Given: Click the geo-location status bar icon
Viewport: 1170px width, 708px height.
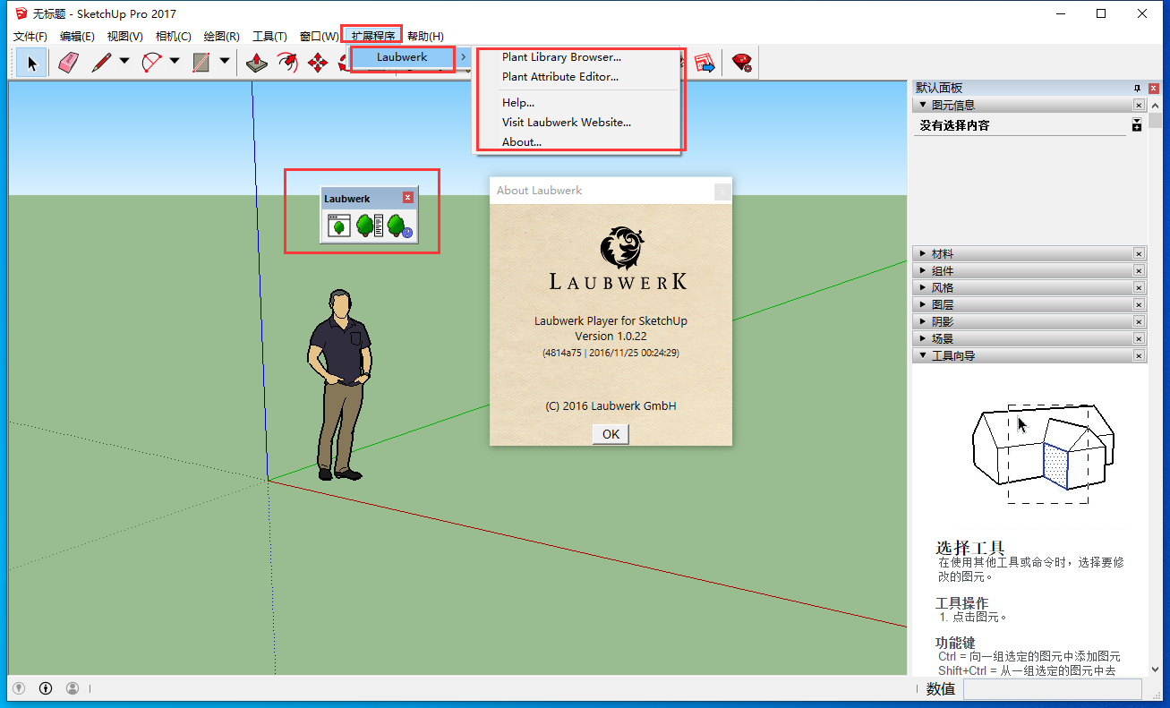Looking at the screenshot, I should pyautogui.click(x=18, y=688).
